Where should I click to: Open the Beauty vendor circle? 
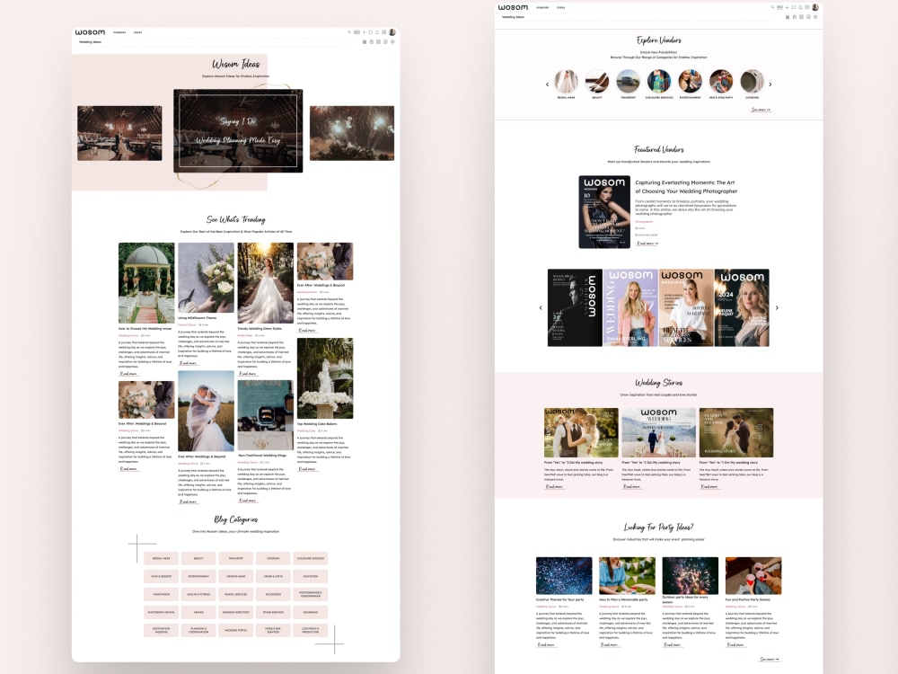pyautogui.click(x=597, y=82)
